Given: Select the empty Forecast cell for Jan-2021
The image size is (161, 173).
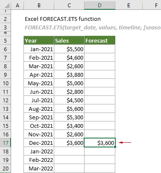Looking at the screenshot, I should point(100,49).
